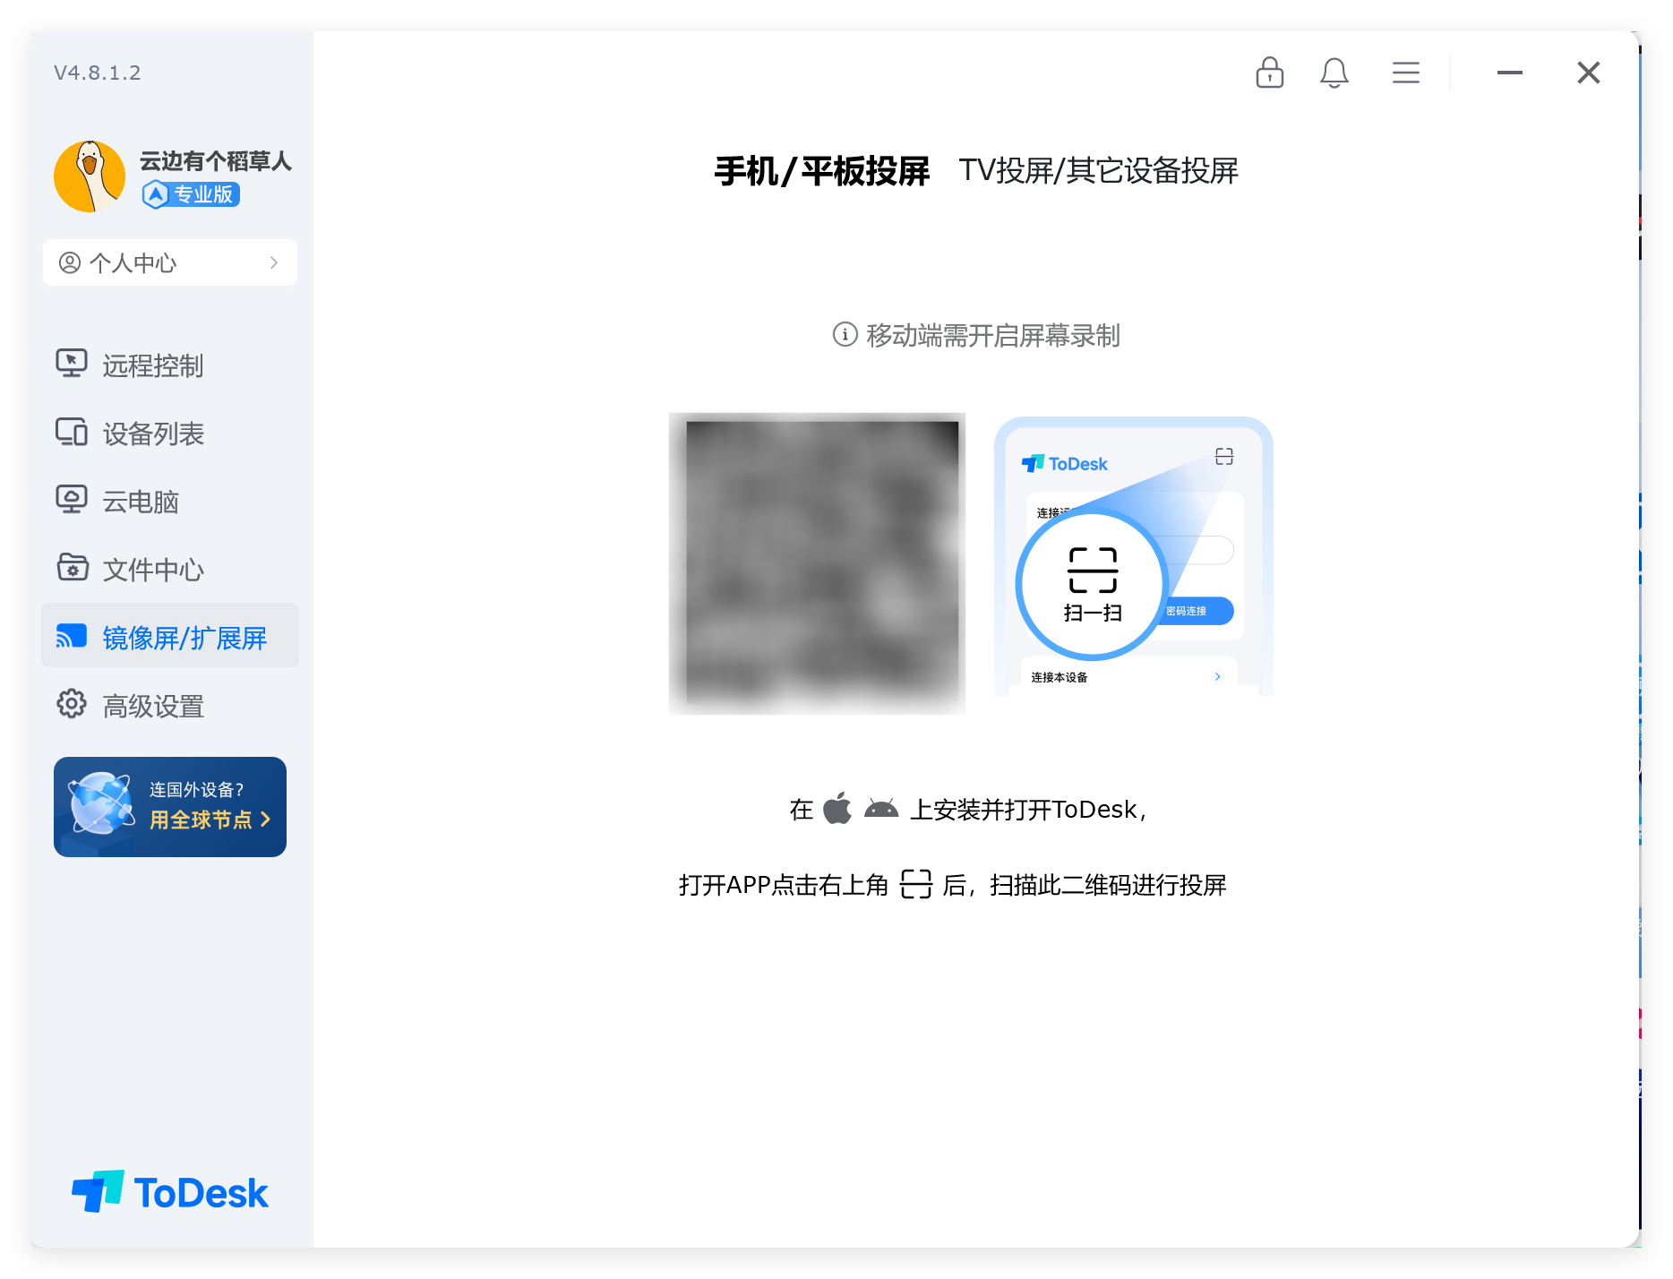Click the ToDesk logo at sidebar bottom
Viewport: 1673px width, 1279px height.
(170, 1192)
